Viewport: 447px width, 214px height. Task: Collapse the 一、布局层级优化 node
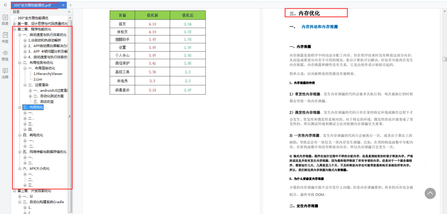tap(25, 68)
